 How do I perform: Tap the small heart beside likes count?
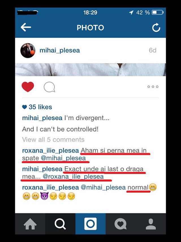(25, 107)
